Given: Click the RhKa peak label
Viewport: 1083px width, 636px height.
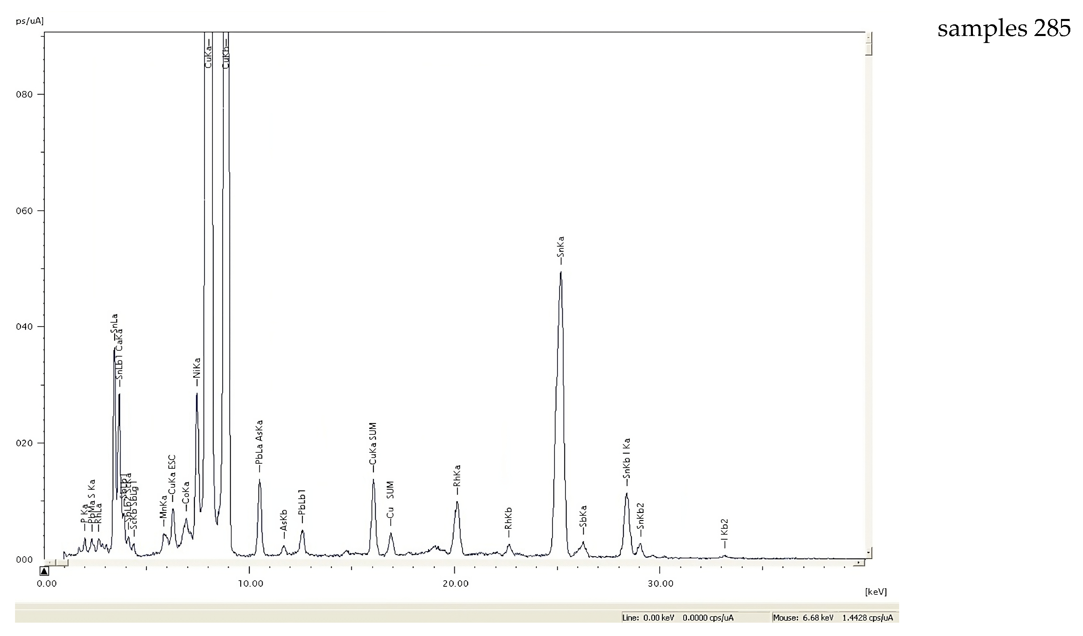Looking at the screenshot, I should tap(457, 475).
